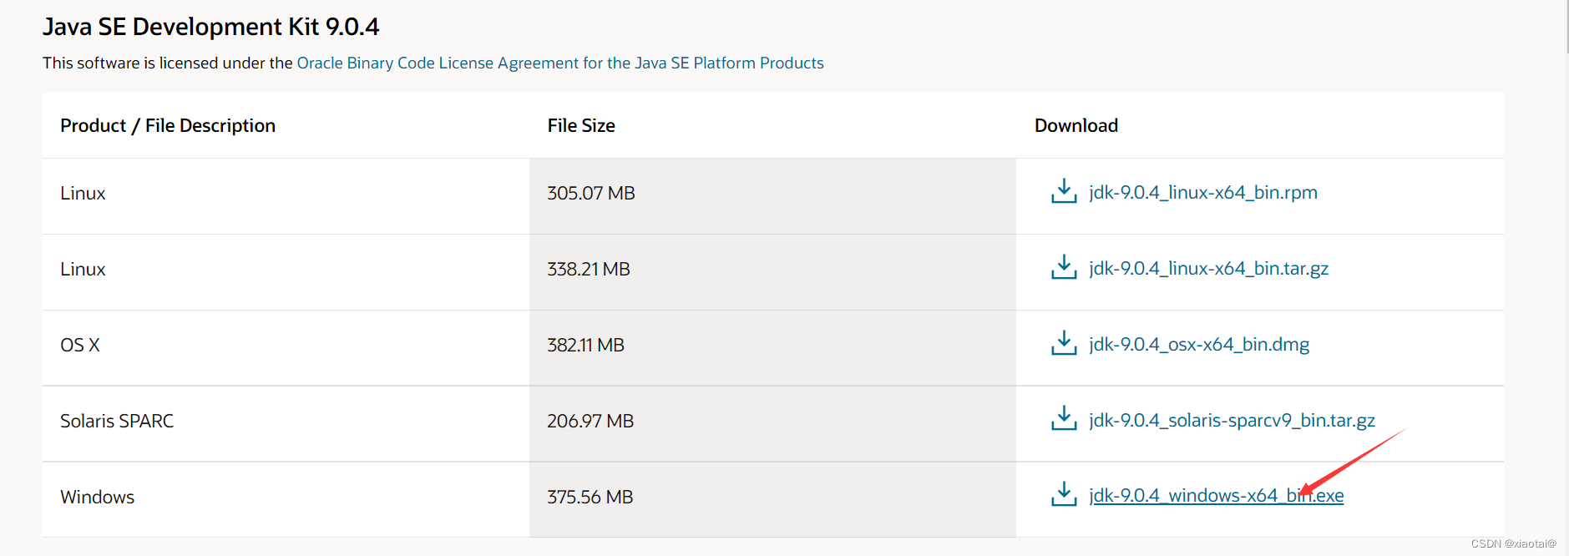Screen dimensions: 1569x556
Task: Click download icon for solaris-sparcv9_bin.tar.gz
Action: pos(1063,419)
